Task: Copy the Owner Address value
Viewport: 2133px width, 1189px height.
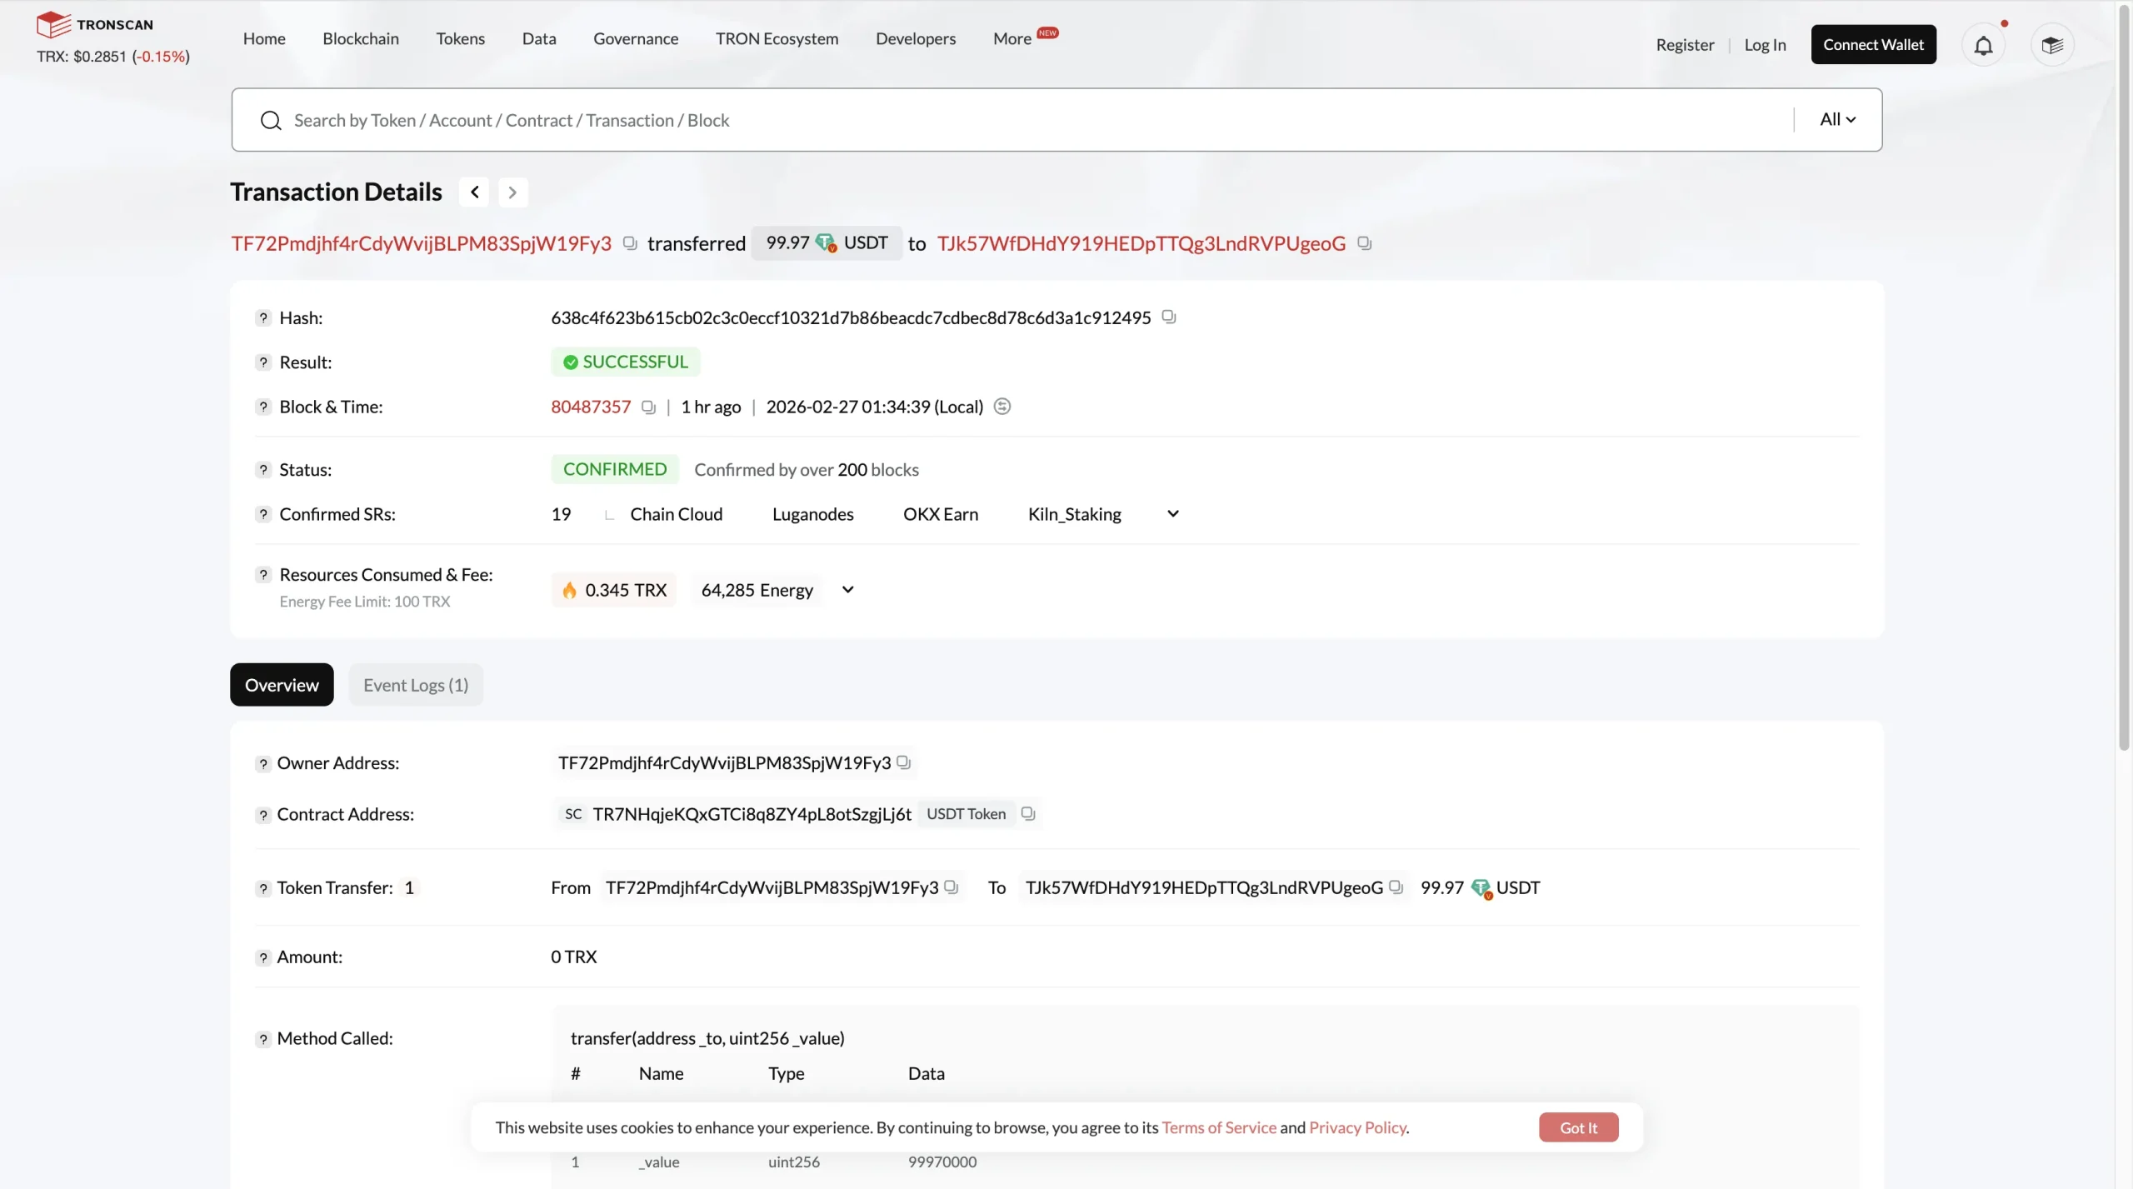Action: point(903,762)
